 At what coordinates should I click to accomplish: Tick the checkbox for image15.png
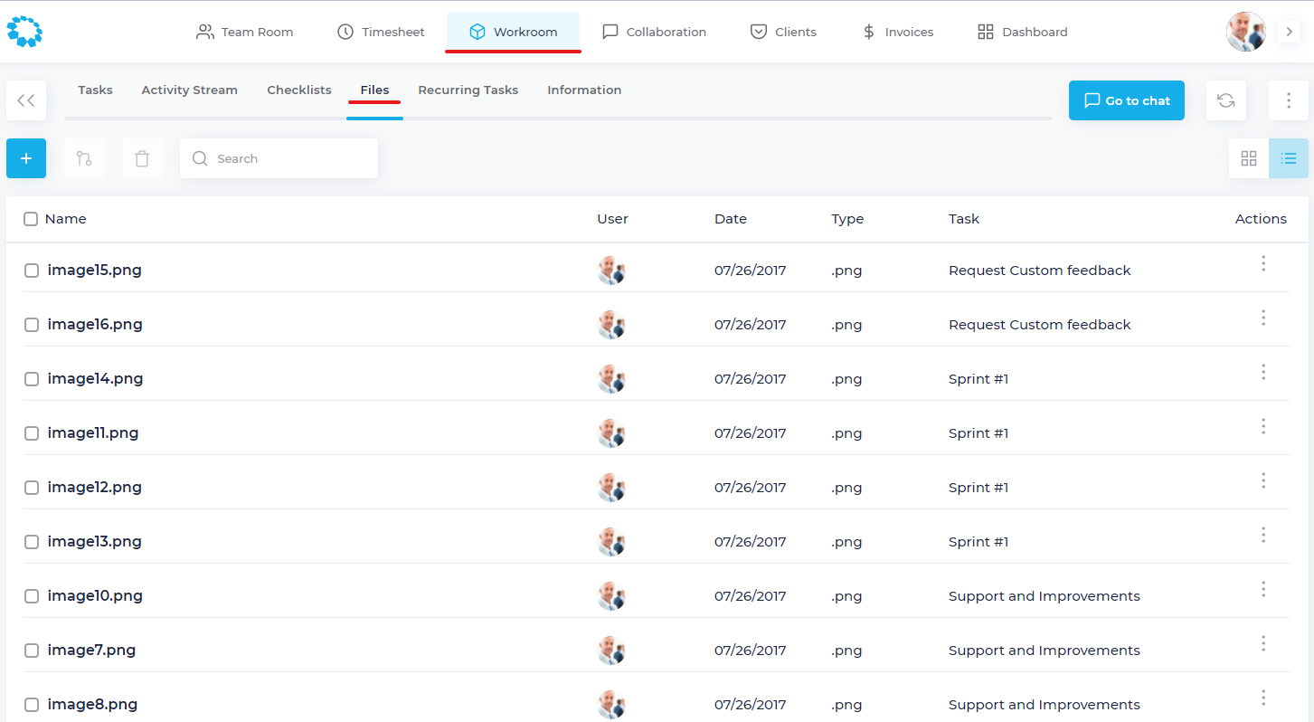tap(32, 271)
